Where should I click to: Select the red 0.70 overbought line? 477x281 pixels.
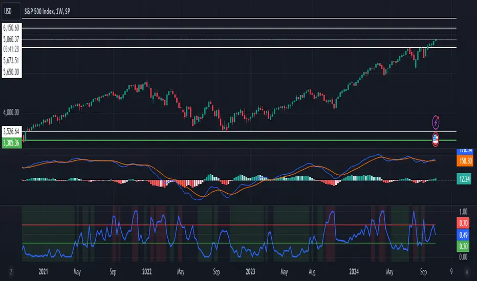pos(229,225)
